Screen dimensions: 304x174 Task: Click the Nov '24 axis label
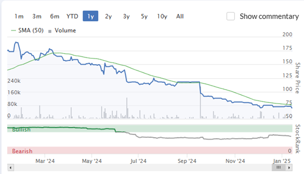click(x=235, y=161)
